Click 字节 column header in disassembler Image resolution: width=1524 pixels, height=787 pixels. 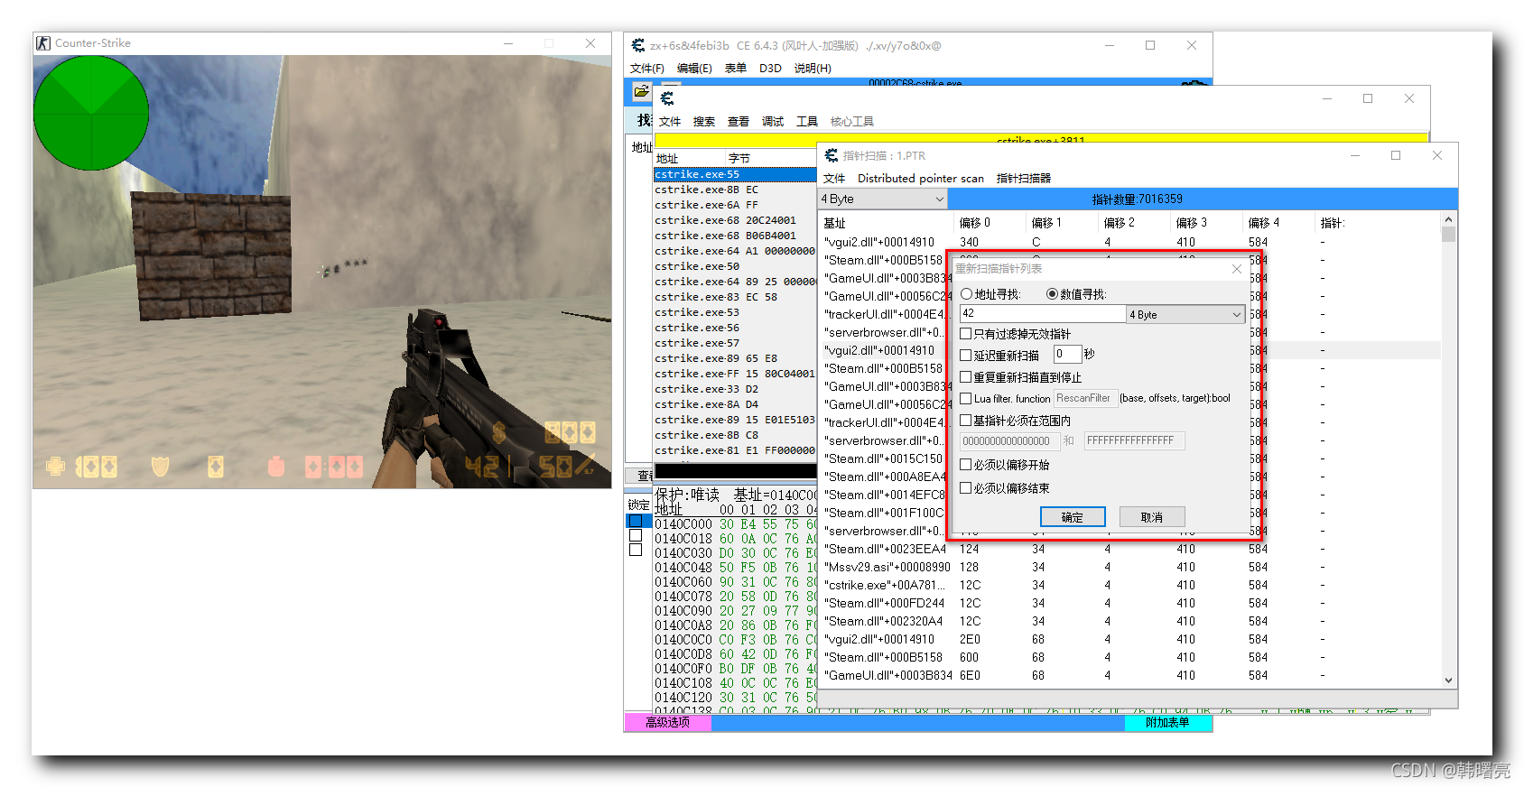771,159
